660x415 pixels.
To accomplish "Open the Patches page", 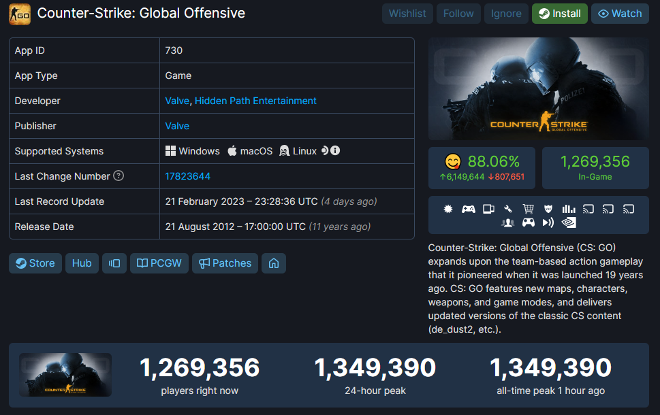I will [x=225, y=263].
